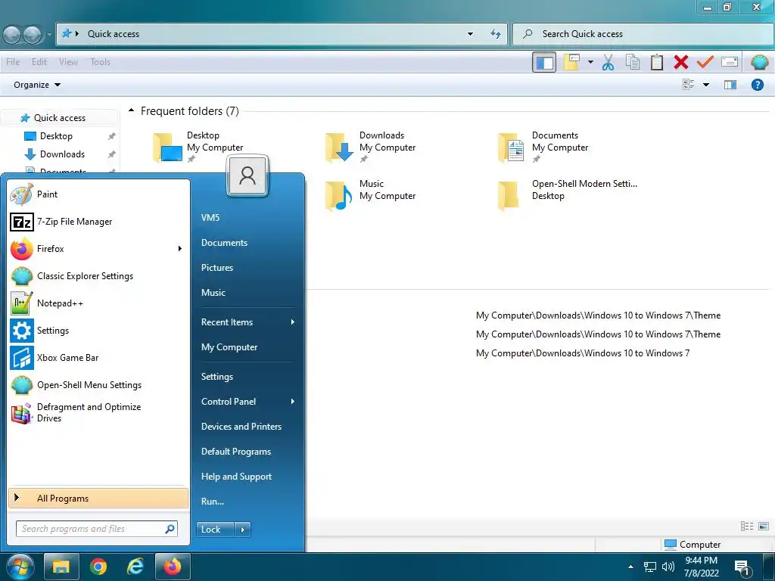The image size is (775, 581).
Task: Expand Control Panel submenu
Action: coord(293,402)
